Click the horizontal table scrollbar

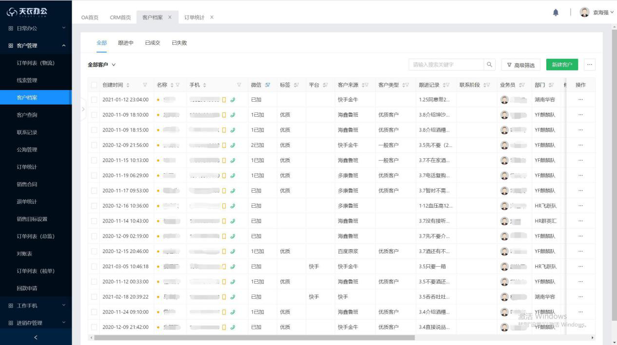(x=254, y=337)
